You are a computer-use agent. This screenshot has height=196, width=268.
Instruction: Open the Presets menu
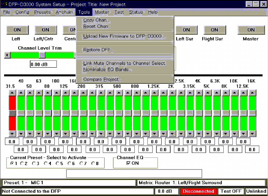click(x=42, y=12)
